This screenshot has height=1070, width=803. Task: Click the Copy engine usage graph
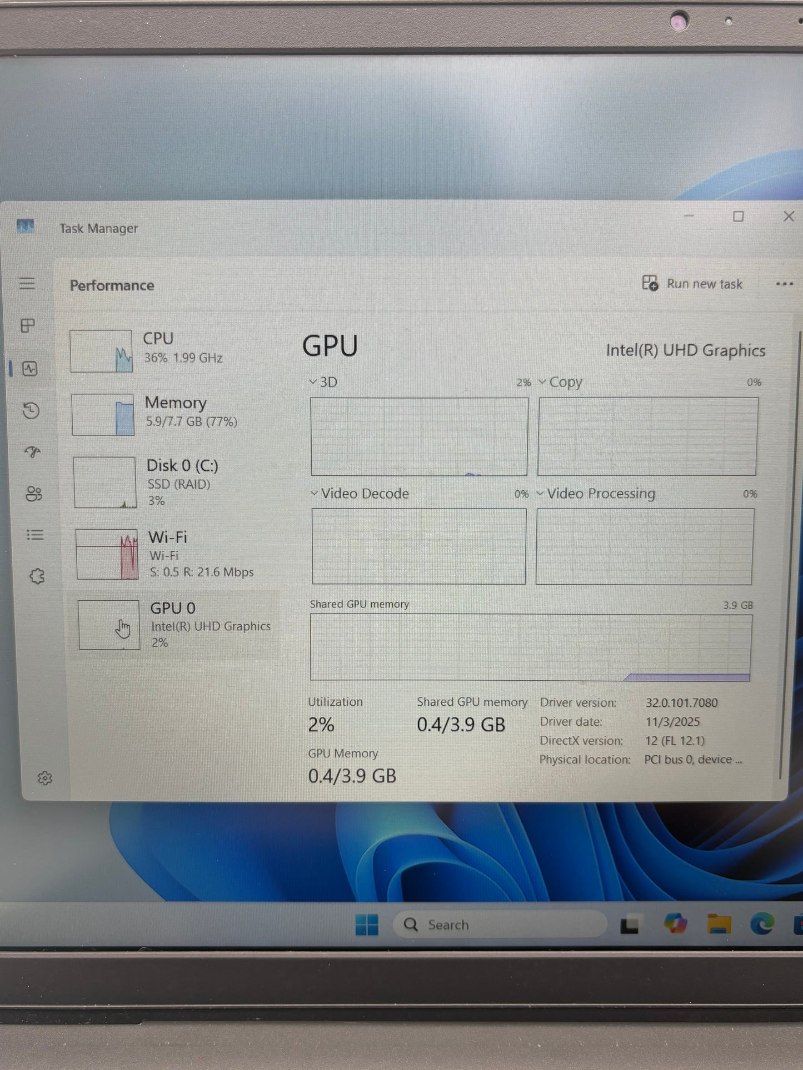pos(647,436)
